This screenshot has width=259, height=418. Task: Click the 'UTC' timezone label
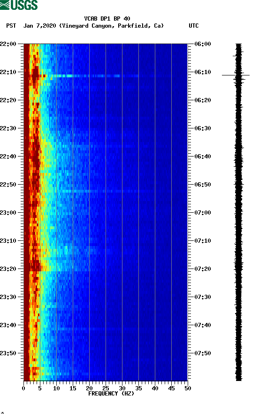(x=194, y=26)
